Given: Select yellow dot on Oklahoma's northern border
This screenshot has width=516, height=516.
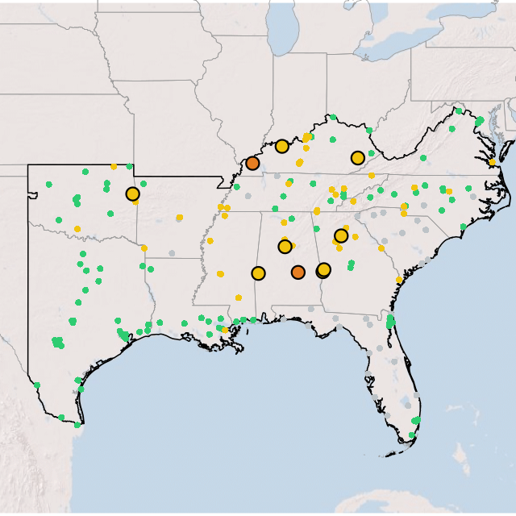Looking at the screenshot, I should (114, 167).
